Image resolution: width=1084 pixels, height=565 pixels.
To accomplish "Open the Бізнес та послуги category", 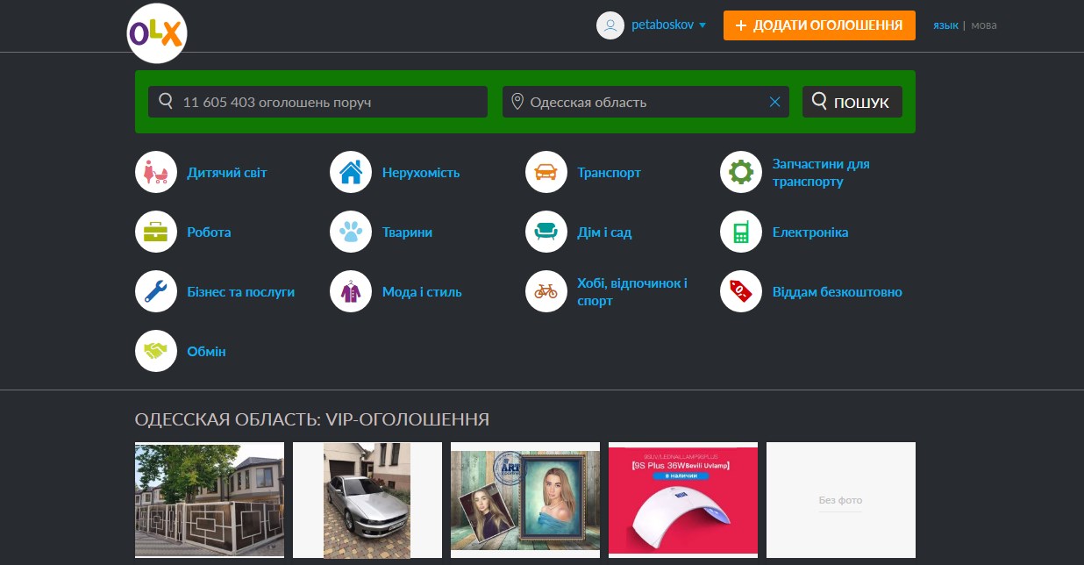I will coord(156,291).
